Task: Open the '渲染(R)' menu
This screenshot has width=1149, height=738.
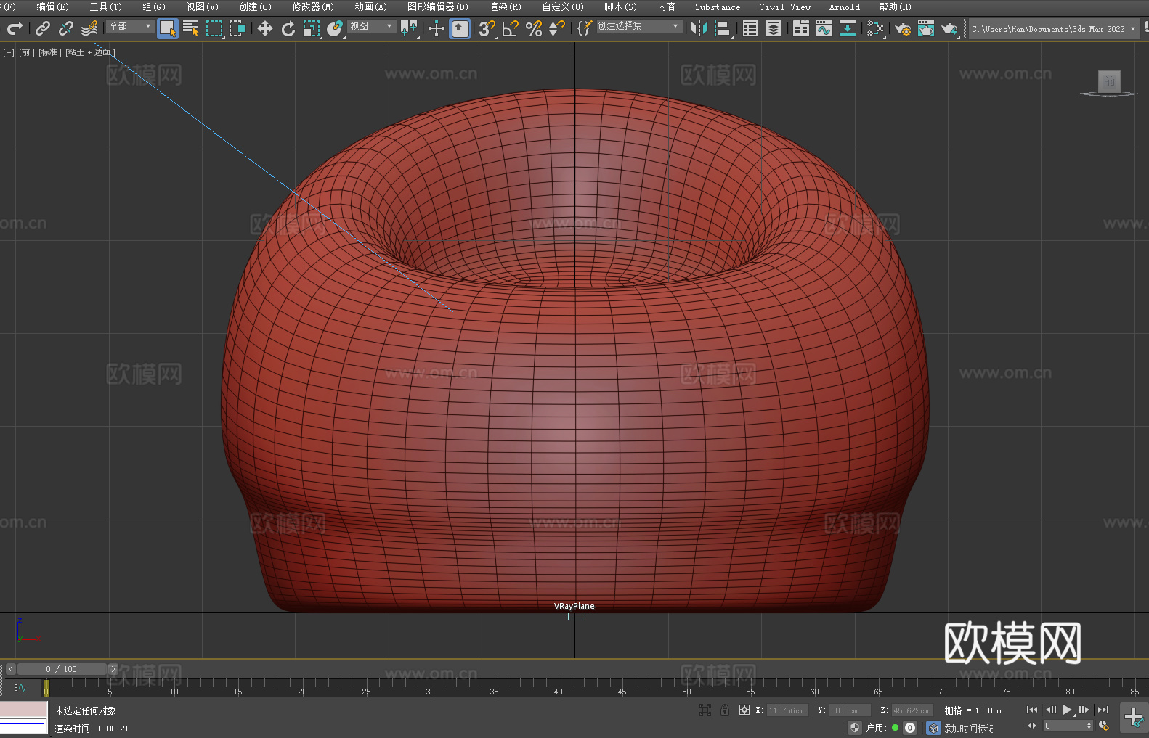Action: 506,7
